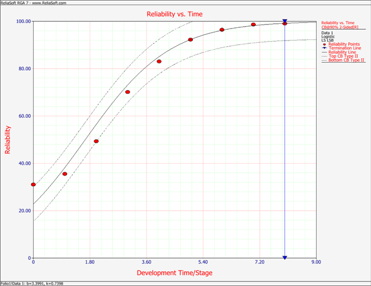Screen dimensions: 371x286
Task: Select the Reliability vs. Time plot title
Action: 175,14
